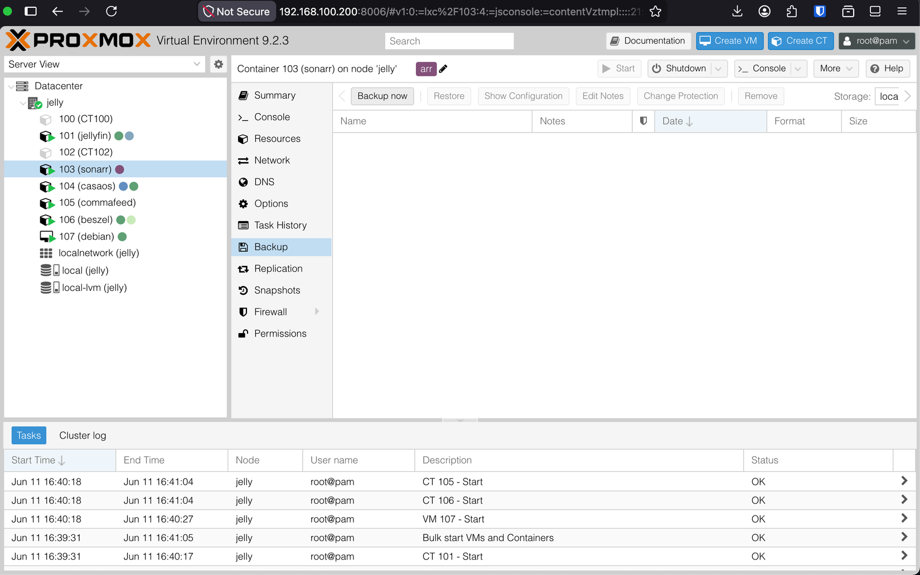920x575 pixels.
Task: Click the VM monitor icon for 107 (debian)
Action: (47, 237)
